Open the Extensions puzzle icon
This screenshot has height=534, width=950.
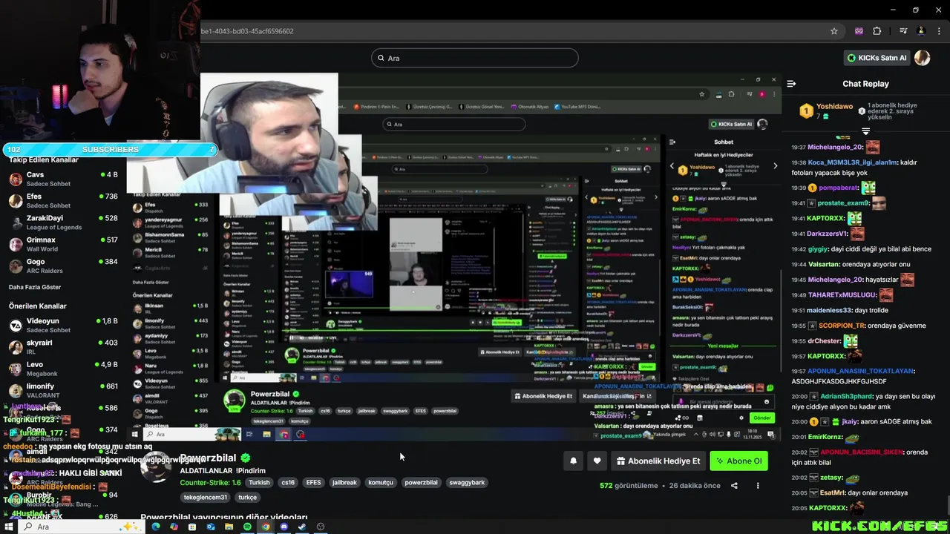877,31
